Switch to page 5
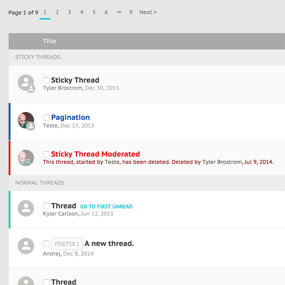This screenshot has width=285, height=285. coord(94,12)
